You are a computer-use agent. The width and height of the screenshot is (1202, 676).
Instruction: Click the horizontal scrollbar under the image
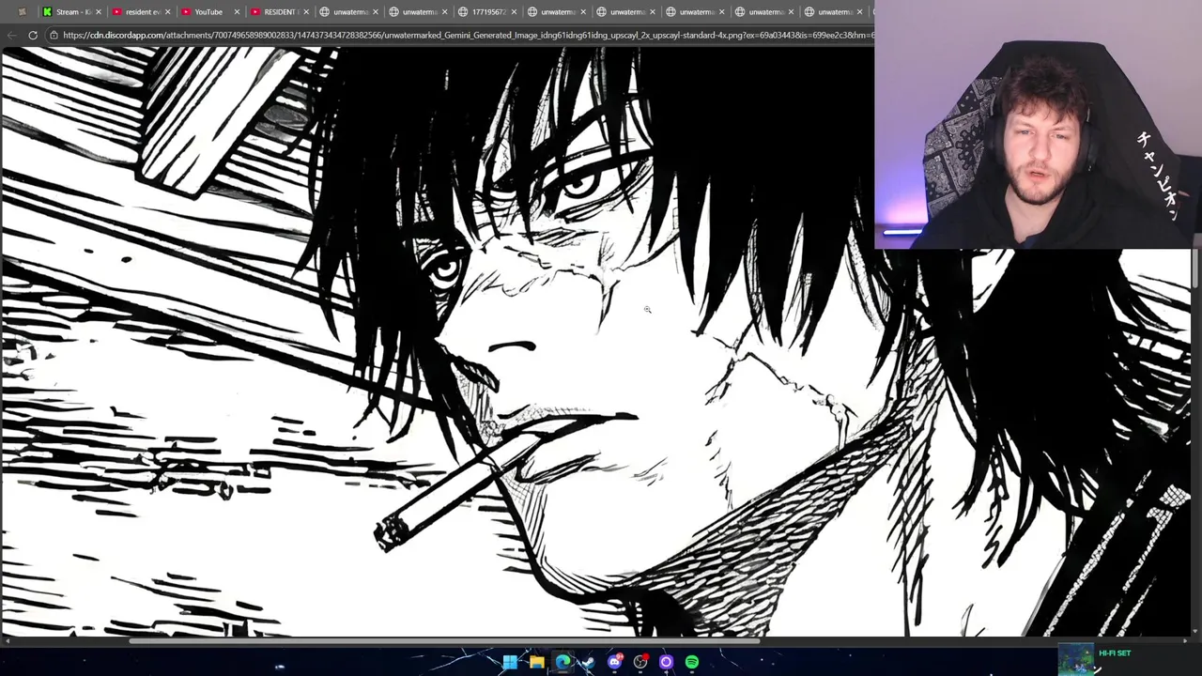(x=443, y=642)
